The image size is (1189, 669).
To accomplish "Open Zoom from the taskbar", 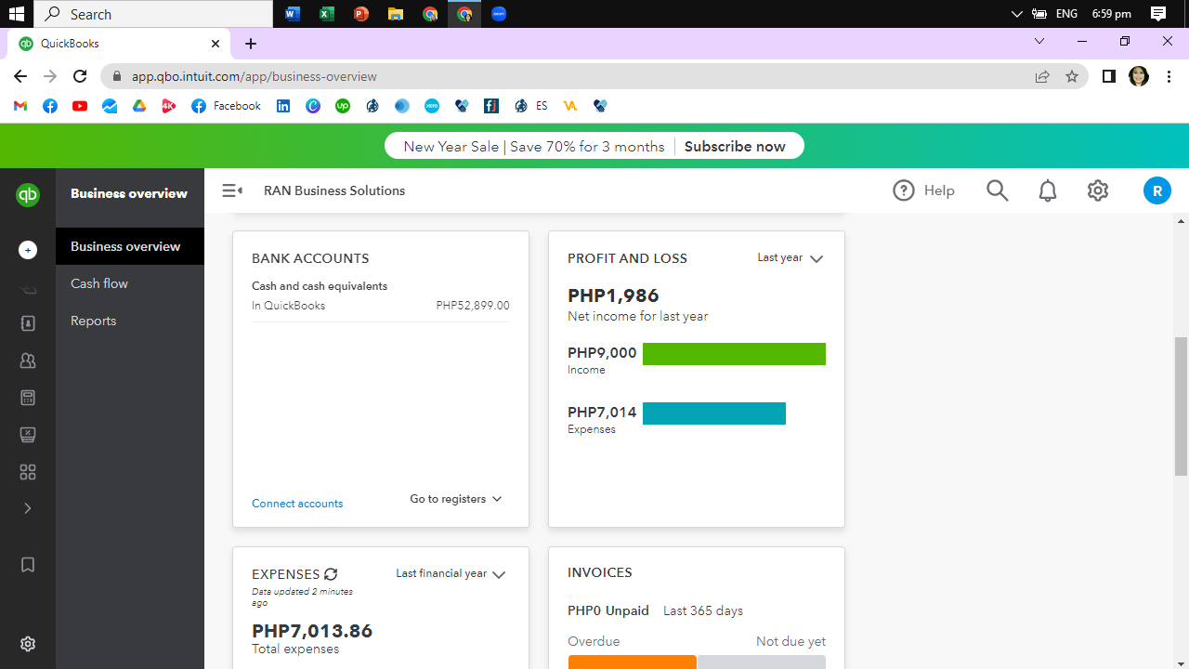I will [x=499, y=14].
